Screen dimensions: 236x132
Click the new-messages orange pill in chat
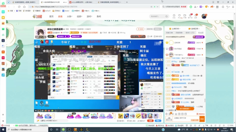point(185,108)
